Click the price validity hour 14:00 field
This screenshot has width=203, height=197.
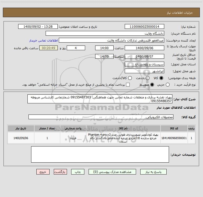coord(104,56)
